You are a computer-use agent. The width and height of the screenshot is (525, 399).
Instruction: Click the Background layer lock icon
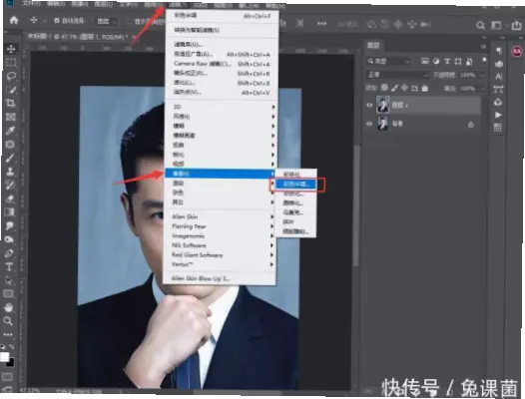click(x=471, y=125)
